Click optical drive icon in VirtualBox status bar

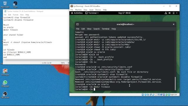point(145,95)
